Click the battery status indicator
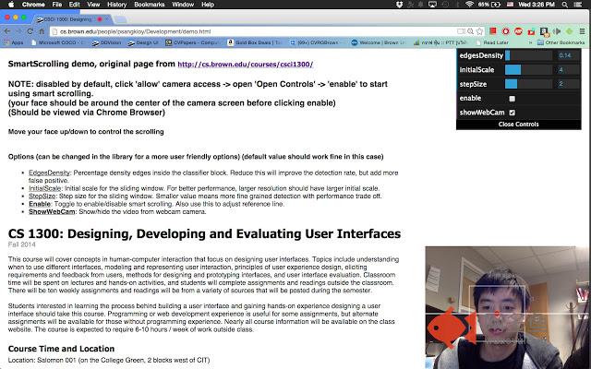 pyautogui.click(x=489, y=5)
